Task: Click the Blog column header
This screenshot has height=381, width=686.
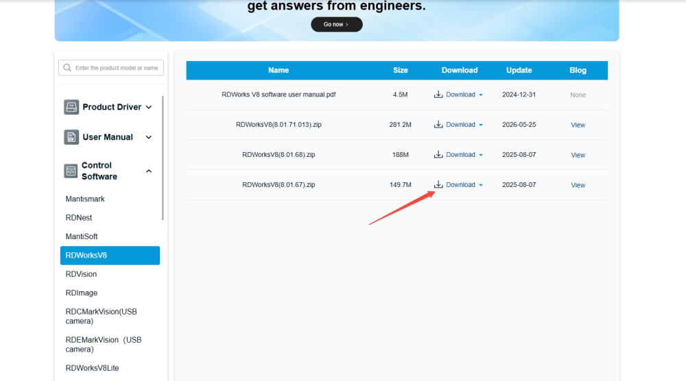Action: 578,71
